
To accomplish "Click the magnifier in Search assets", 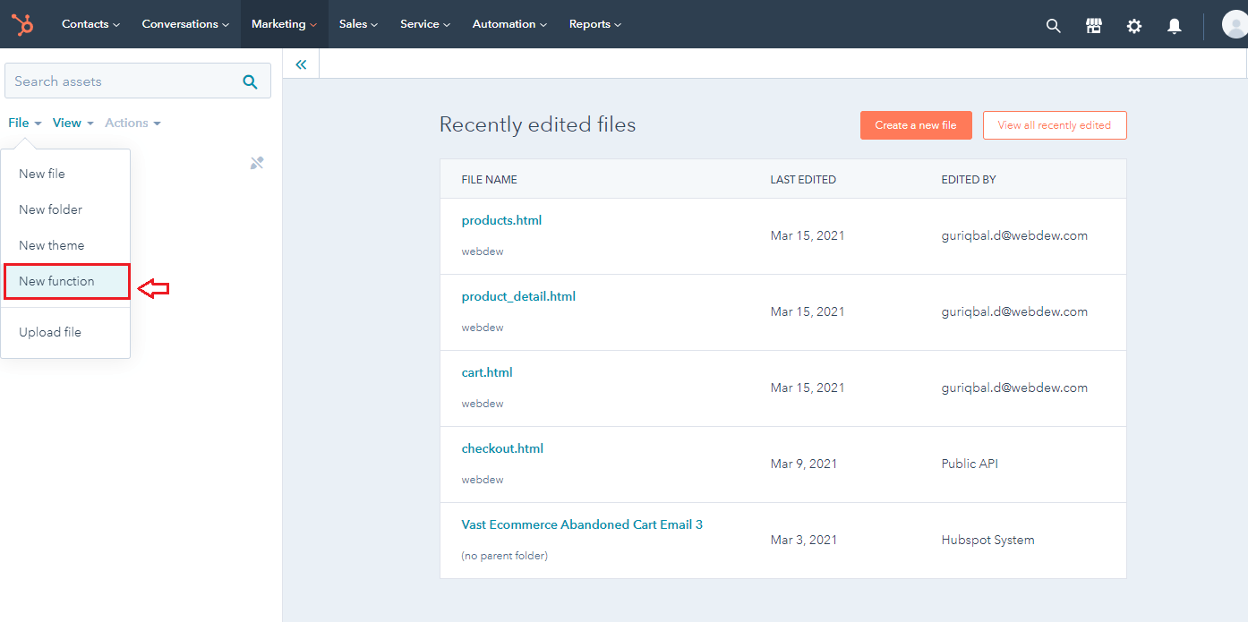I will 250,81.
